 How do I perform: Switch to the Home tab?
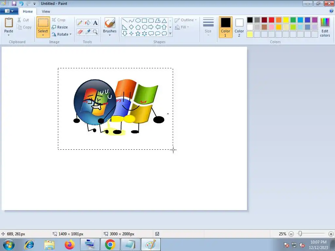pyautogui.click(x=28, y=11)
